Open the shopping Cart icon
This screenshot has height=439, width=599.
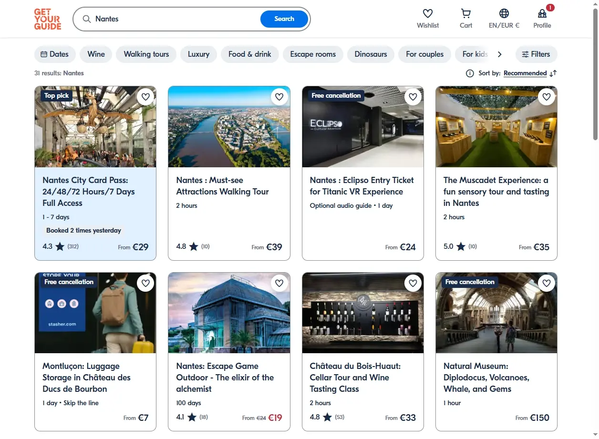click(466, 14)
